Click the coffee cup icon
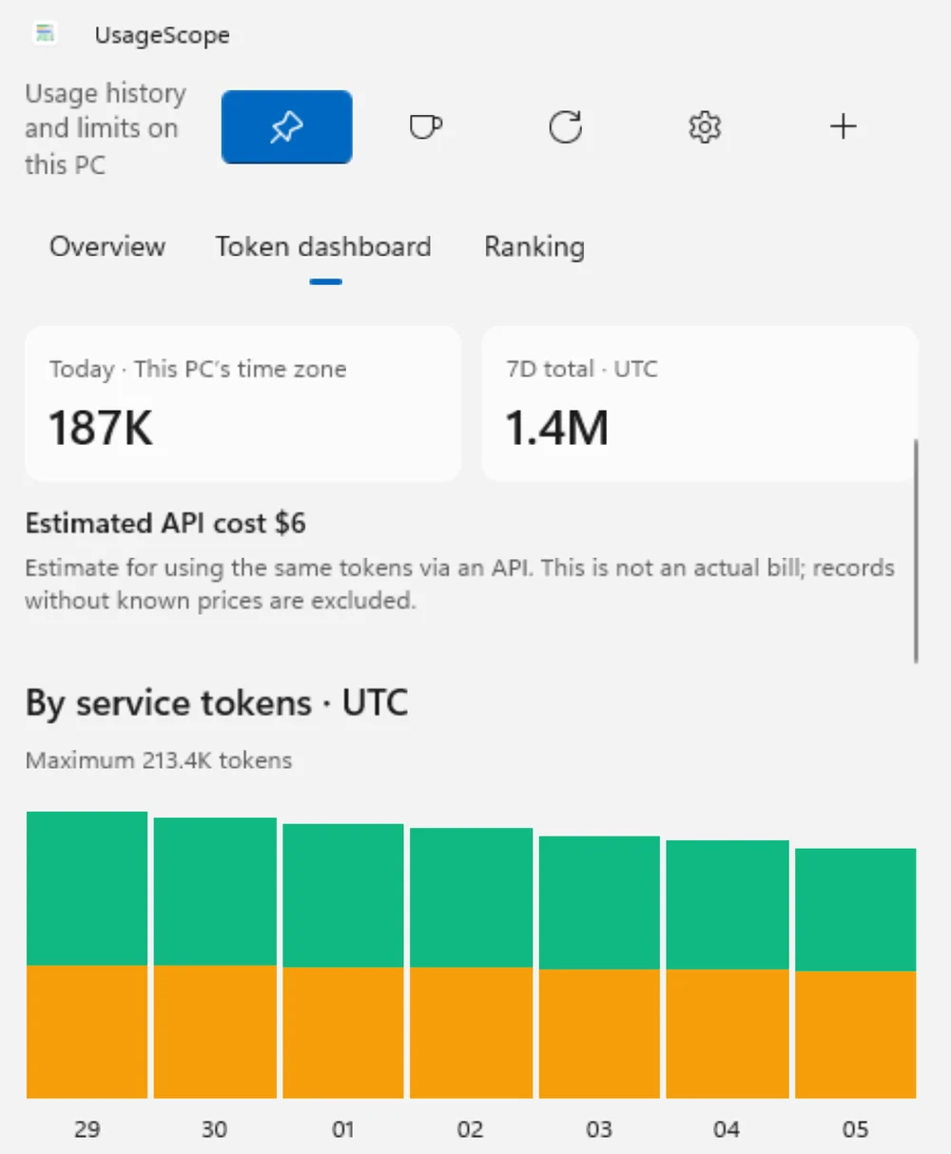 point(425,126)
